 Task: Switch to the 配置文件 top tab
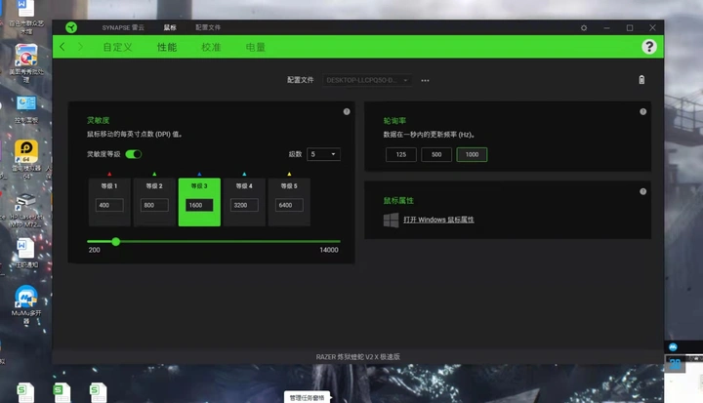[208, 27]
